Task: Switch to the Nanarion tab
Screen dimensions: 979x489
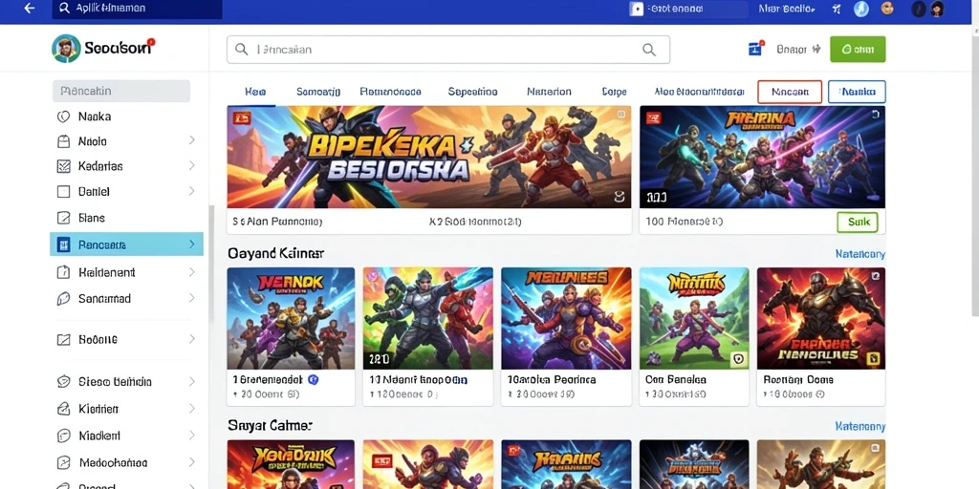Action: tap(549, 92)
